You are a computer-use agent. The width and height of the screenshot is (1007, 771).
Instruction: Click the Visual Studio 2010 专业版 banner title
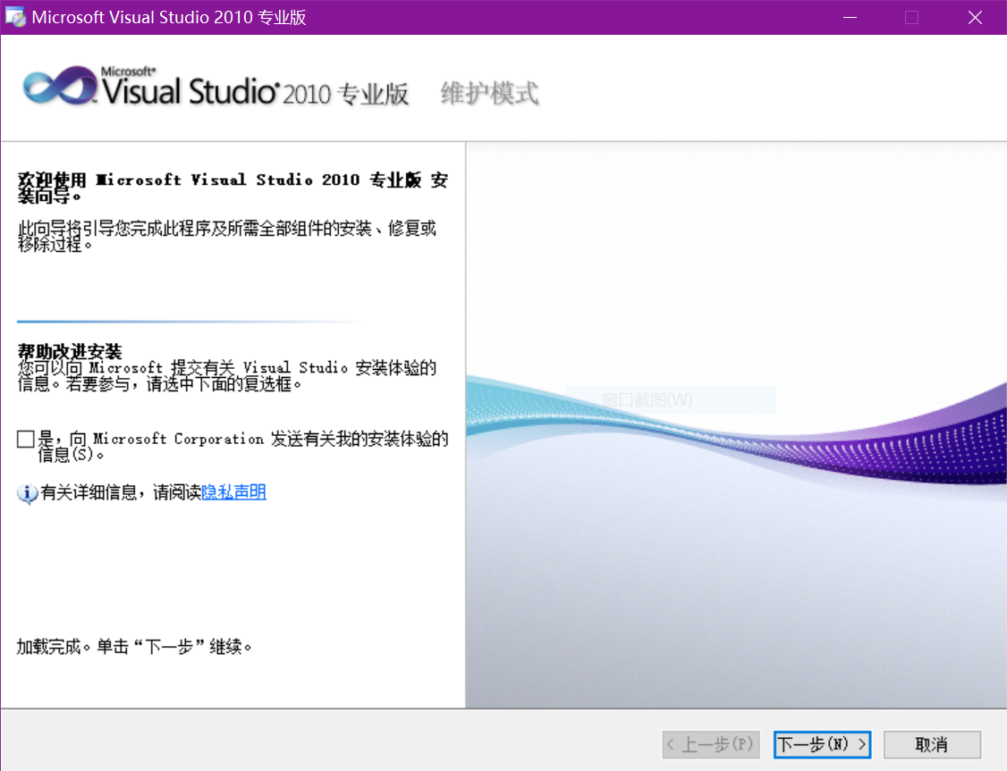click(256, 91)
